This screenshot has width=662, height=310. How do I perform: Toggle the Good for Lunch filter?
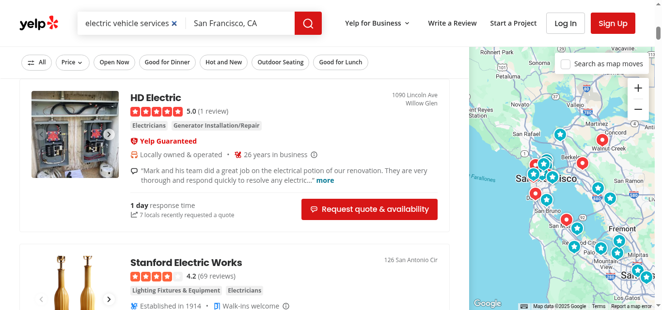click(x=341, y=62)
